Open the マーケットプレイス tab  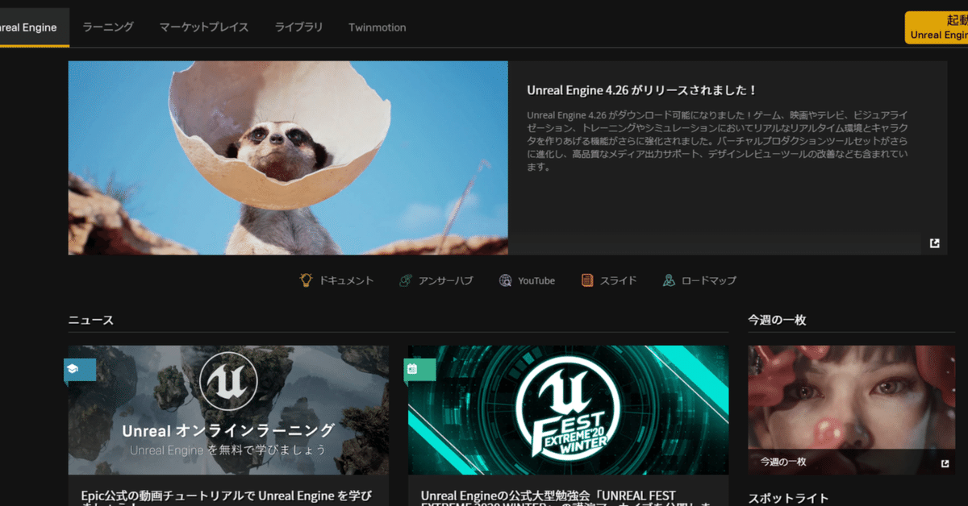tap(204, 27)
